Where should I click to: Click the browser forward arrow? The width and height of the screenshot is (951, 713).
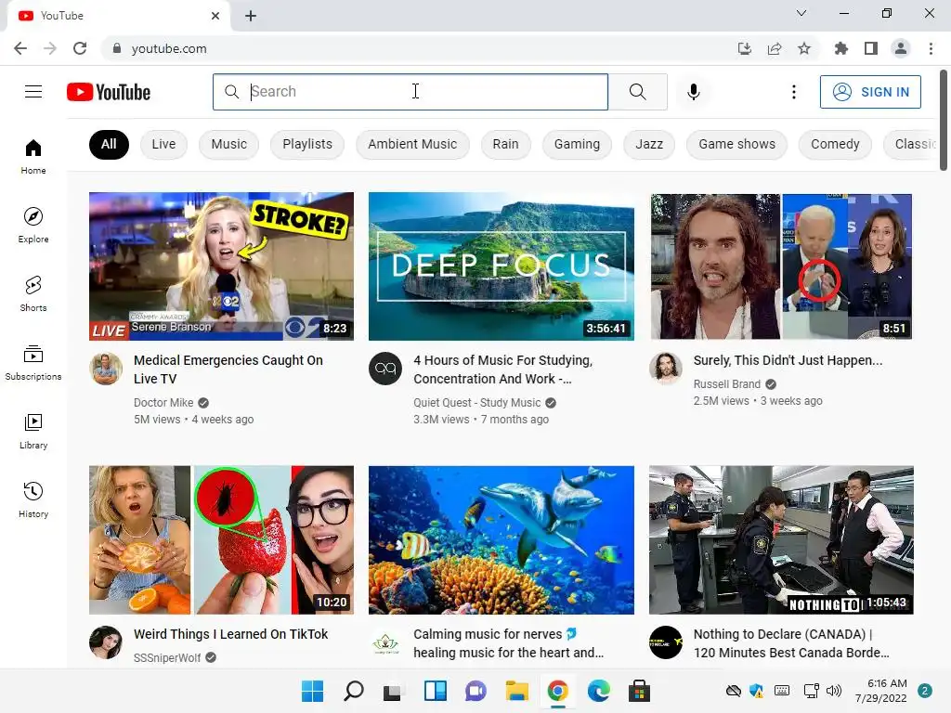pos(50,48)
